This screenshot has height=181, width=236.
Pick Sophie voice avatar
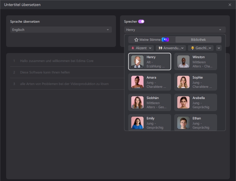[x=183, y=82]
